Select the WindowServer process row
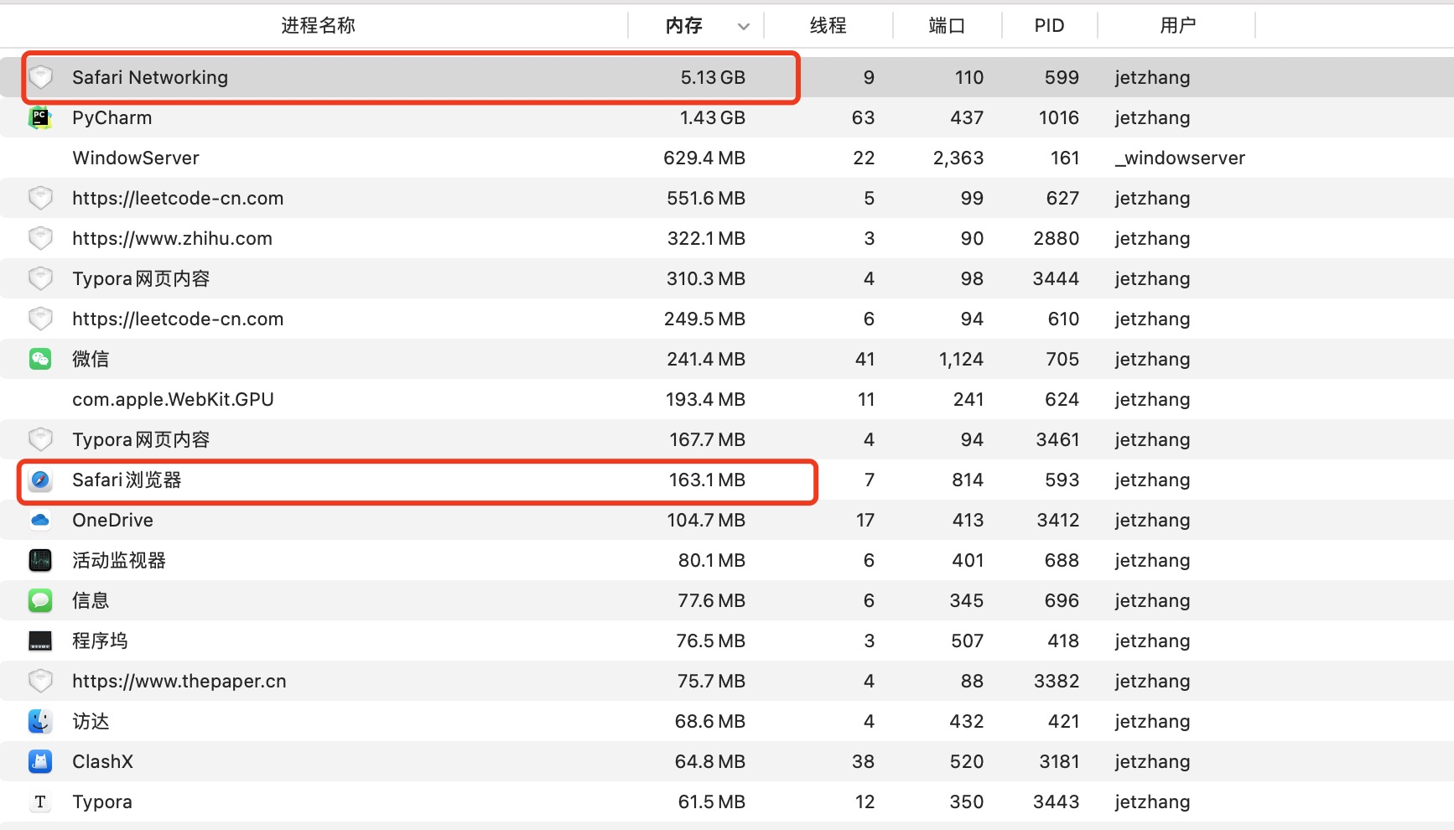 (727, 158)
